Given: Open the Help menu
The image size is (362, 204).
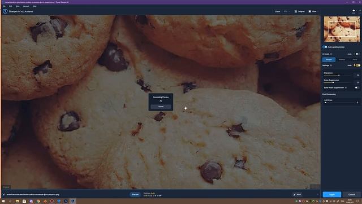Looking at the screenshot, I should click(35, 6).
